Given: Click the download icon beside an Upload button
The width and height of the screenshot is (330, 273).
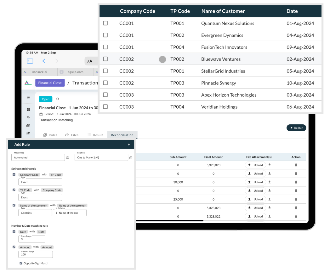Looking at the screenshot, I should [269, 165].
